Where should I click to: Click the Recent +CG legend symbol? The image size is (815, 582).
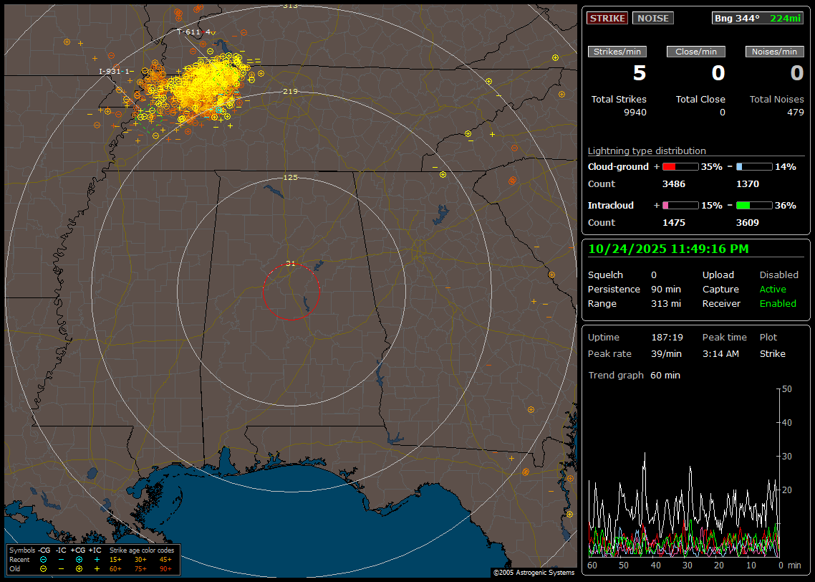coord(79,559)
